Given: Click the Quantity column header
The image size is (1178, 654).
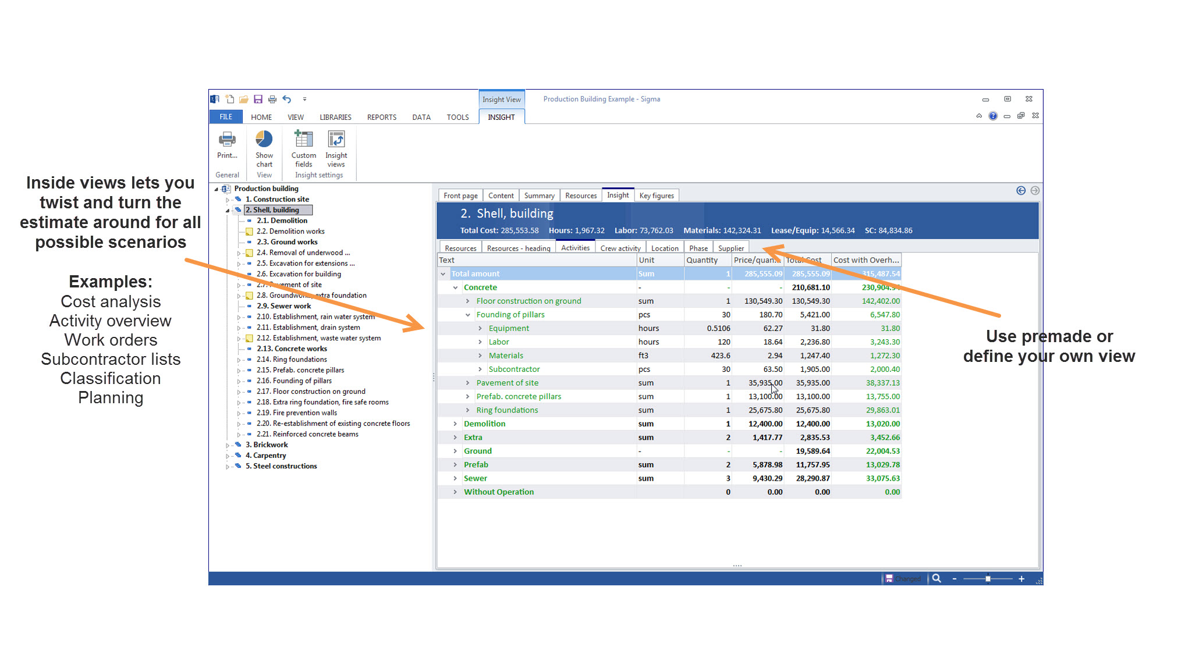Looking at the screenshot, I should (x=702, y=260).
